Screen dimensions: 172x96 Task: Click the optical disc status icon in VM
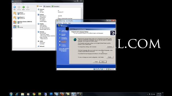tap(96, 69)
